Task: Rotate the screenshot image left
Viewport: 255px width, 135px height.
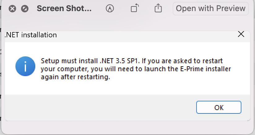Action: pos(134,9)
